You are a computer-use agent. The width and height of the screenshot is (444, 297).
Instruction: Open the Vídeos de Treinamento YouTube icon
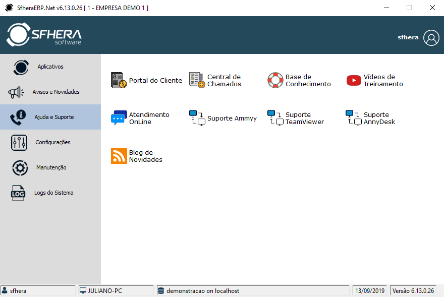[354, 81]
